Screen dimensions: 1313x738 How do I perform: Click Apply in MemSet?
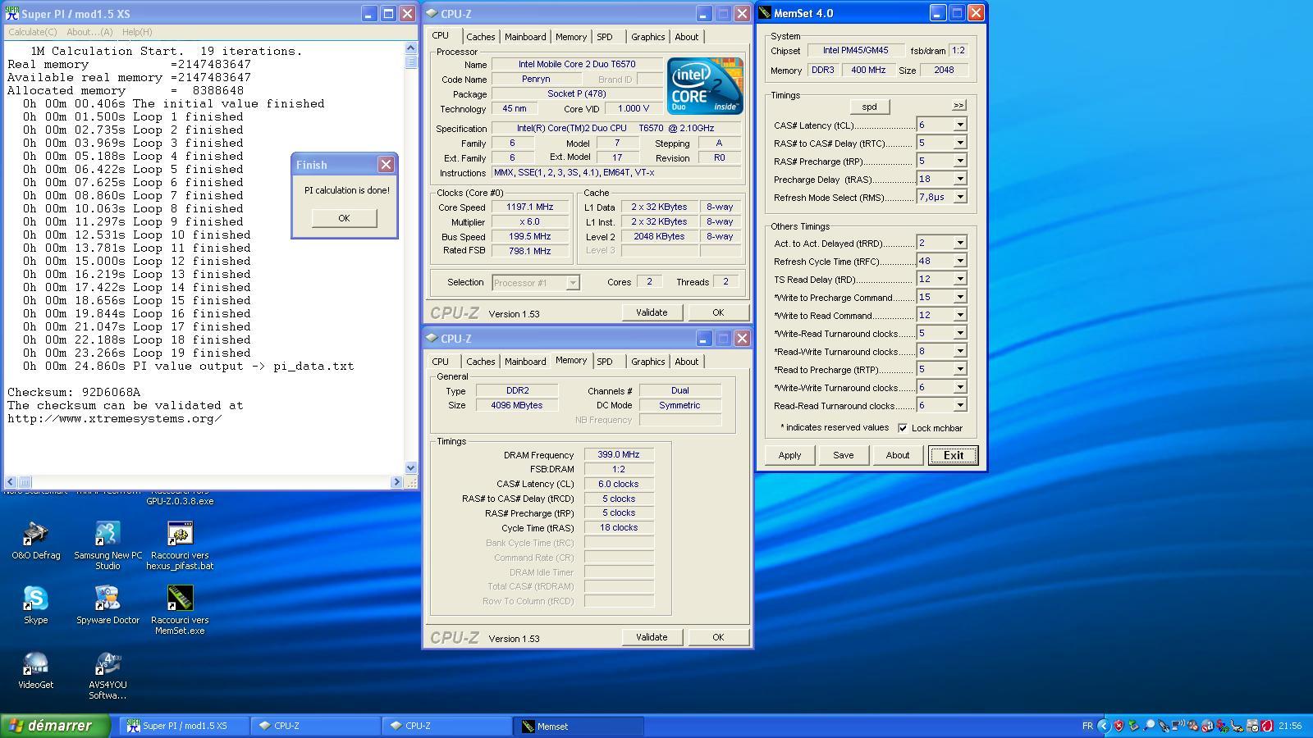[x=789, y=455]
